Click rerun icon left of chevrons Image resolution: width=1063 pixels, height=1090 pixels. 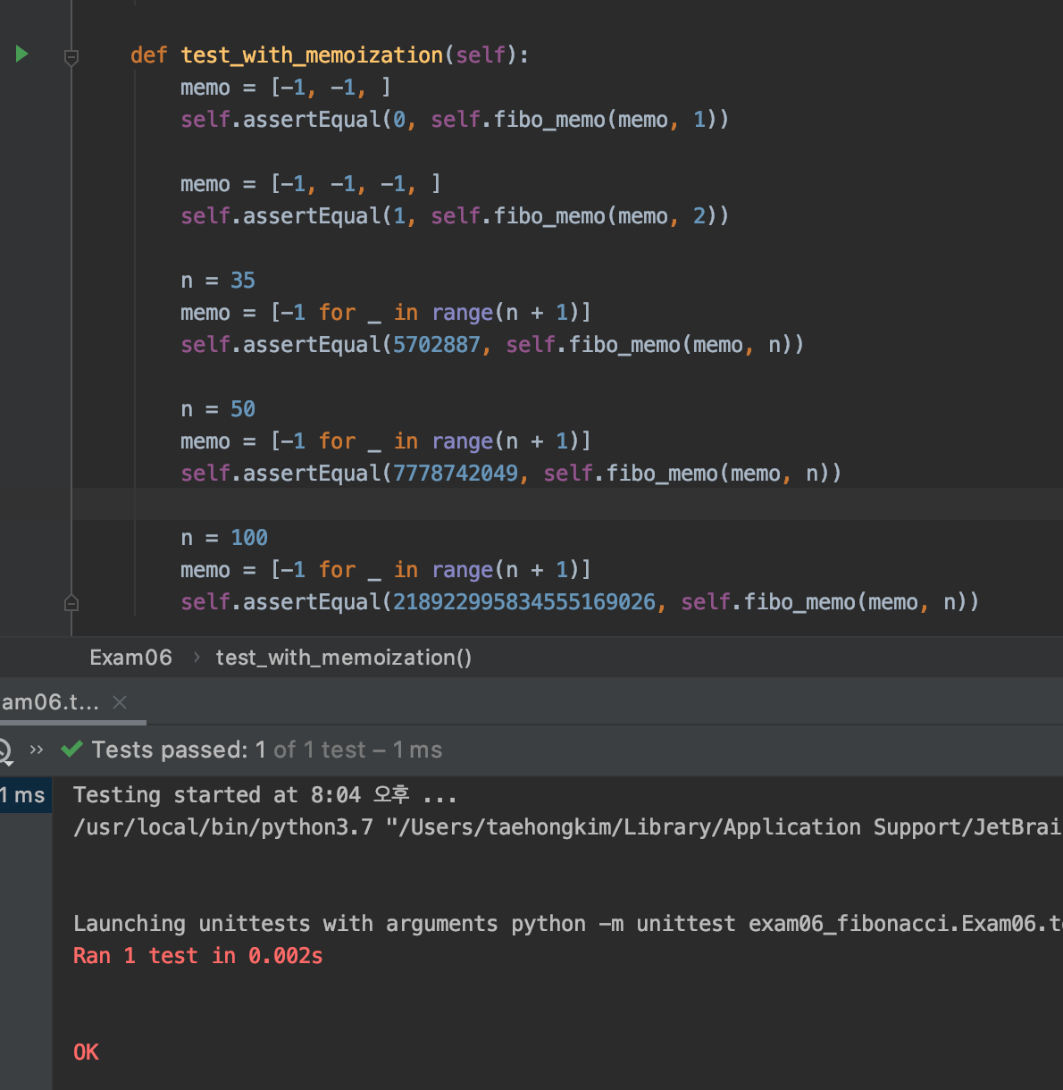click(x=4, y=750)
